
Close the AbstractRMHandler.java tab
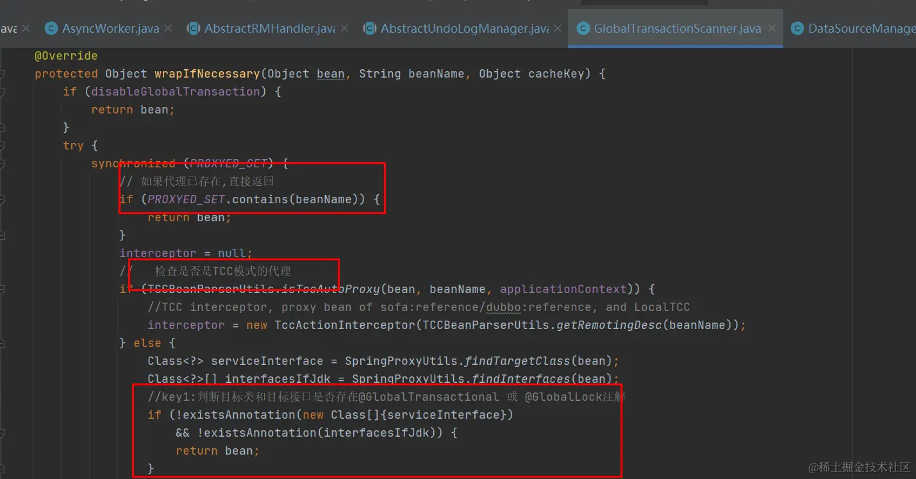(x=344, y=28)
